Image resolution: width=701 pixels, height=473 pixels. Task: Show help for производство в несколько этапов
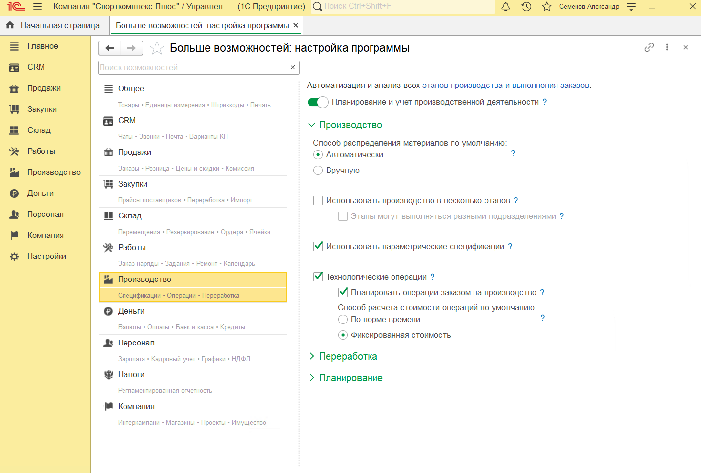pos(516,200)
